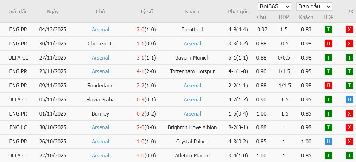Open the Bet365 bookmaker dropdown
Image resolution: width=356 pixels, height=162 pixels.
pos(274,7)
